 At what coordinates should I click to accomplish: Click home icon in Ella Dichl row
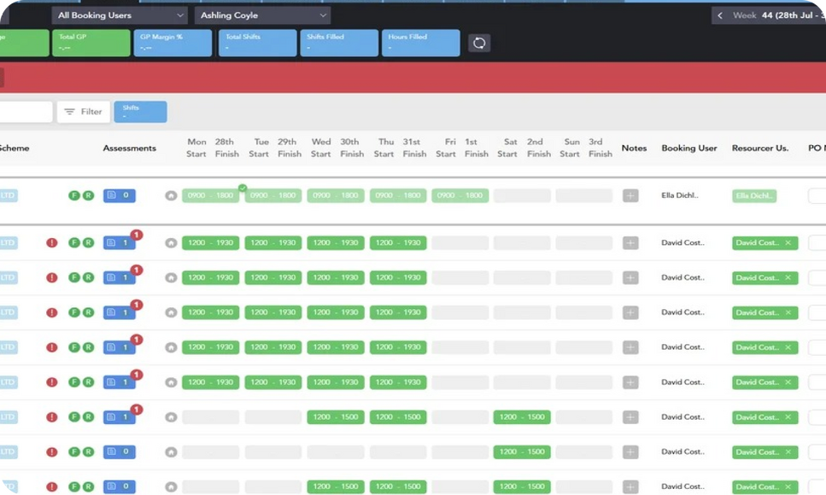[x=171, y=196]
